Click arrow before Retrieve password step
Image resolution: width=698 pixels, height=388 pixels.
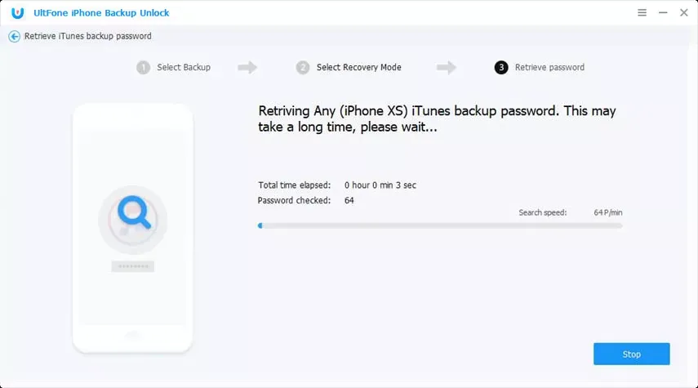(x=447, y=67)
